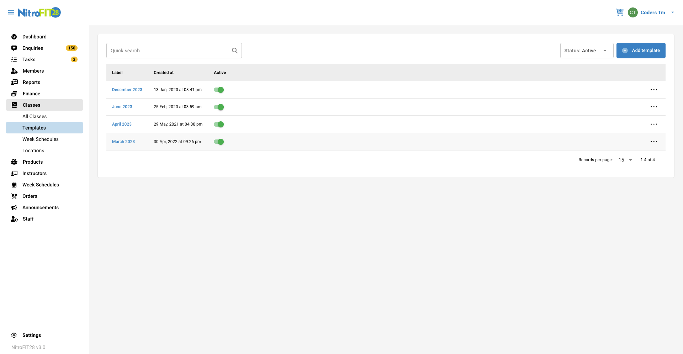Image resolution: width=683 pixels, height=354 pixels.
Task: Turn off the March 2023 active switch
Action: 219,142
